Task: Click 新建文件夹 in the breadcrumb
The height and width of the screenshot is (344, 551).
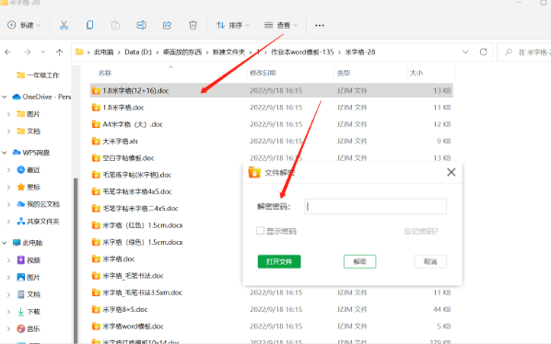Action: pos(229,52)
